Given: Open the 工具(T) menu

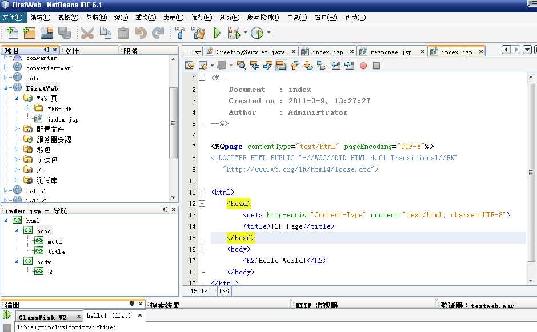Looking at the screenshot, I should pos(297,17).
